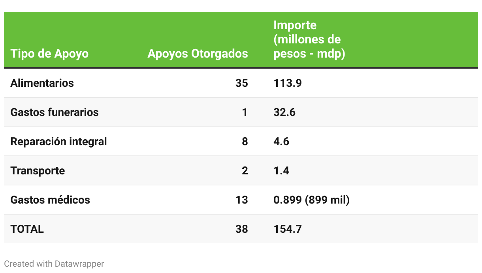The height and width of the screenshot is (273, 482).
Task: Open the 'Created with Datawrapper' credit
Action: click(54, 264)
